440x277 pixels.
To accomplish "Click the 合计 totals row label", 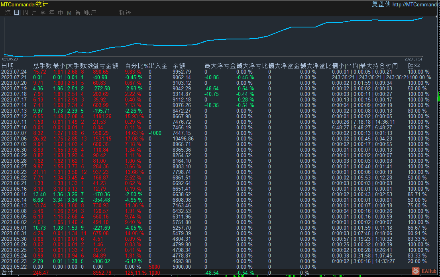I will point(7,272).
